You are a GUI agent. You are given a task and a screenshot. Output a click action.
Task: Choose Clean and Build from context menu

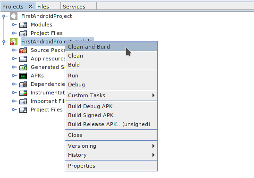click(111, 47)
